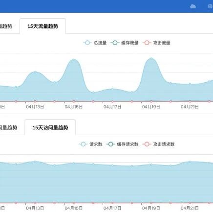Viewport: 213px width, 214px height.
Task: Click the 04月19日 axis label under the traffic chart
Action: pyautogui.click(x=151, y=107)
